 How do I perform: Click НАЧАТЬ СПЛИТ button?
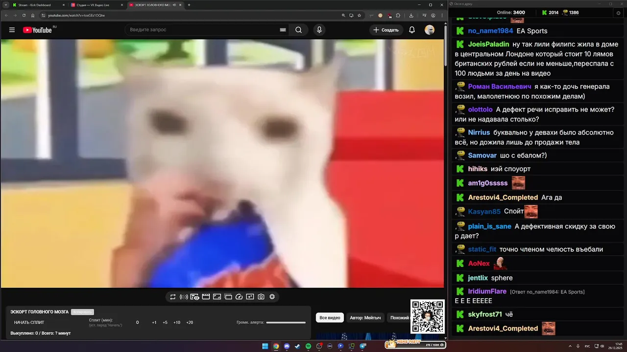[29, 322]
